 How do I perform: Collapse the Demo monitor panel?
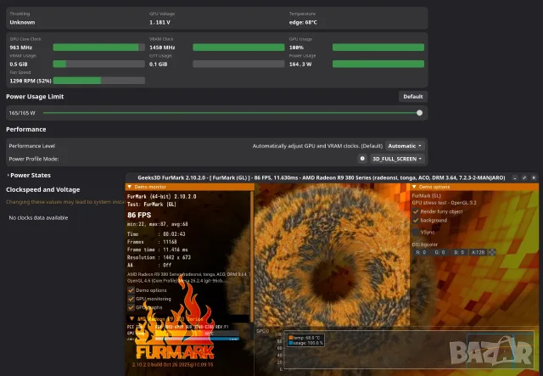130,187
